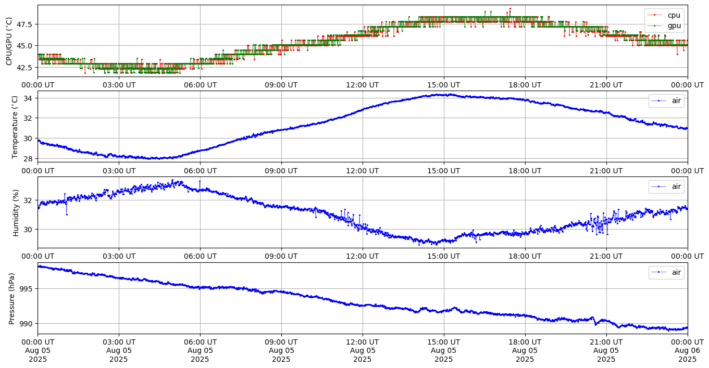Image resolution: width=709 pixels, height=368 pixels.
Task: Click the "47.5" tick on CPU/GPU axis
Action: click(x=25, y=24)
